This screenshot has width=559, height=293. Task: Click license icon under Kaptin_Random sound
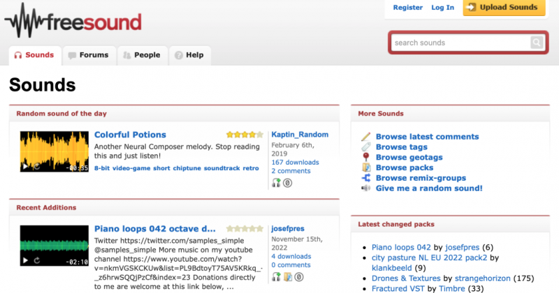(288, 183)
